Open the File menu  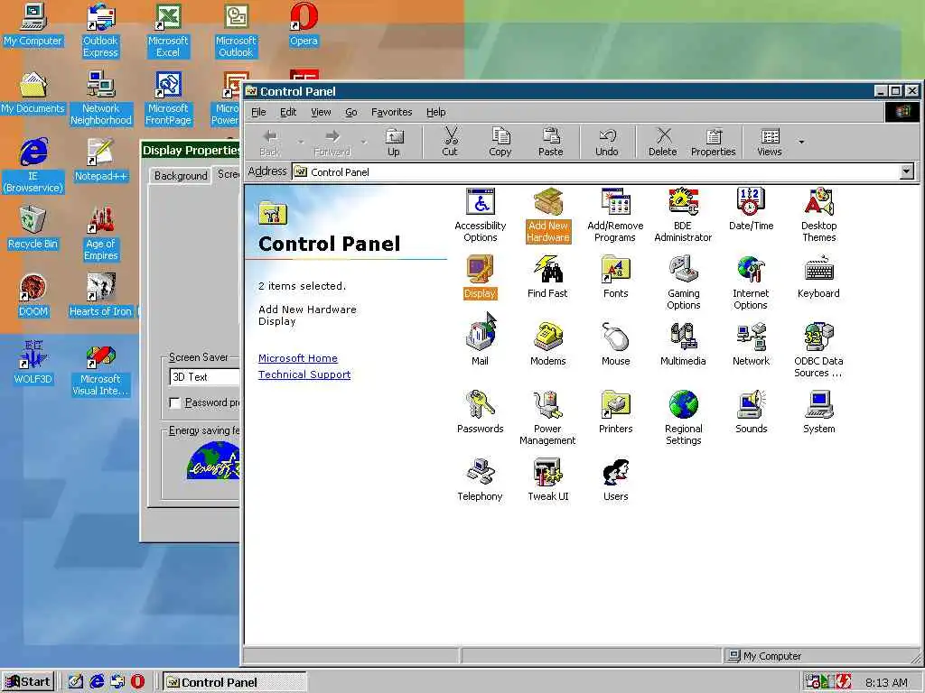[258, 112]
